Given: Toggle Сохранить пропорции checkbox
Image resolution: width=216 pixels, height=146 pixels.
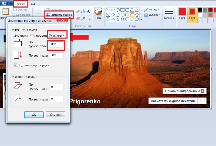Looking at the screenshot, I should (x=15, y=65).
